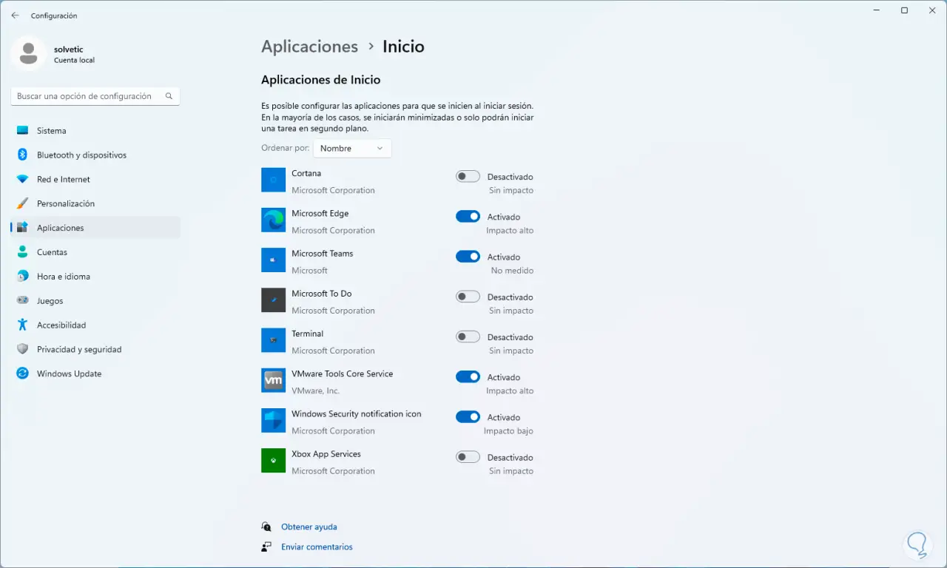Click the Inicio breadcrumb title
This screenshot has width=947, height=568.
[403, 46]
